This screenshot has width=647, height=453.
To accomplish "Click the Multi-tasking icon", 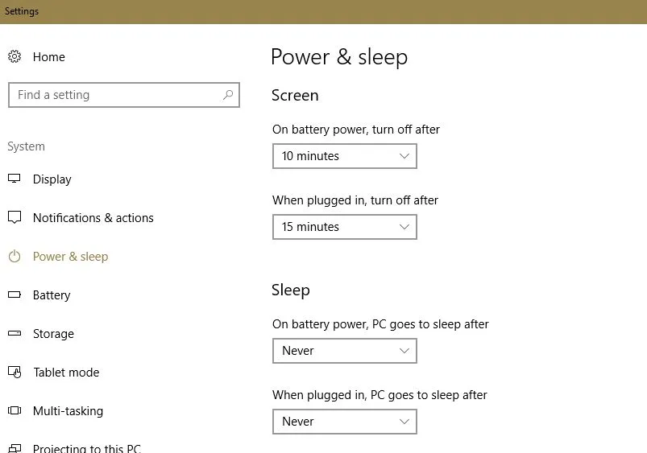I will [15, 410].
